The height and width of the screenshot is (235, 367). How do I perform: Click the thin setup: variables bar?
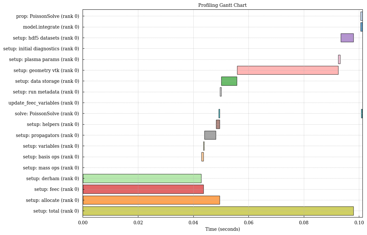coord(204,146)
